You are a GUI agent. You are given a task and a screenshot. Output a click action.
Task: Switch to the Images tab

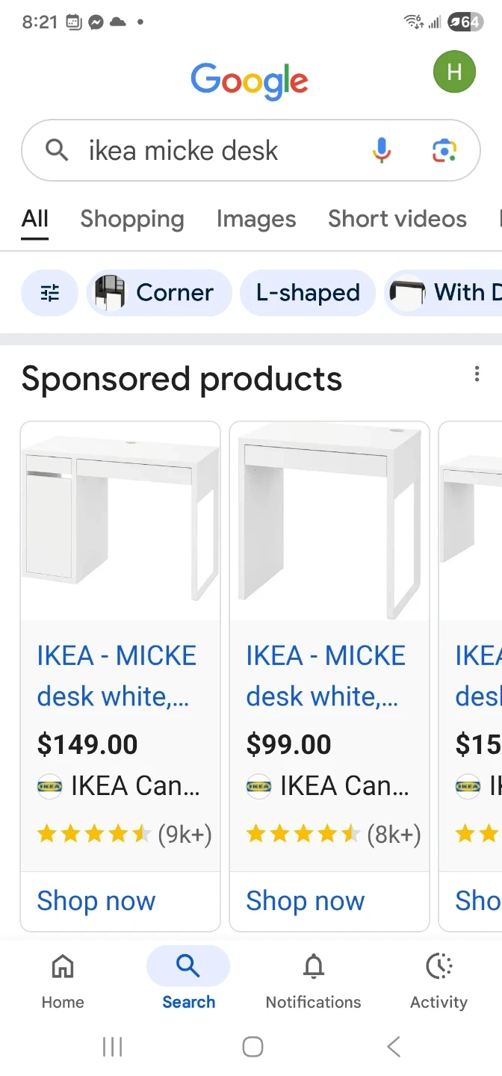(256, 219)
